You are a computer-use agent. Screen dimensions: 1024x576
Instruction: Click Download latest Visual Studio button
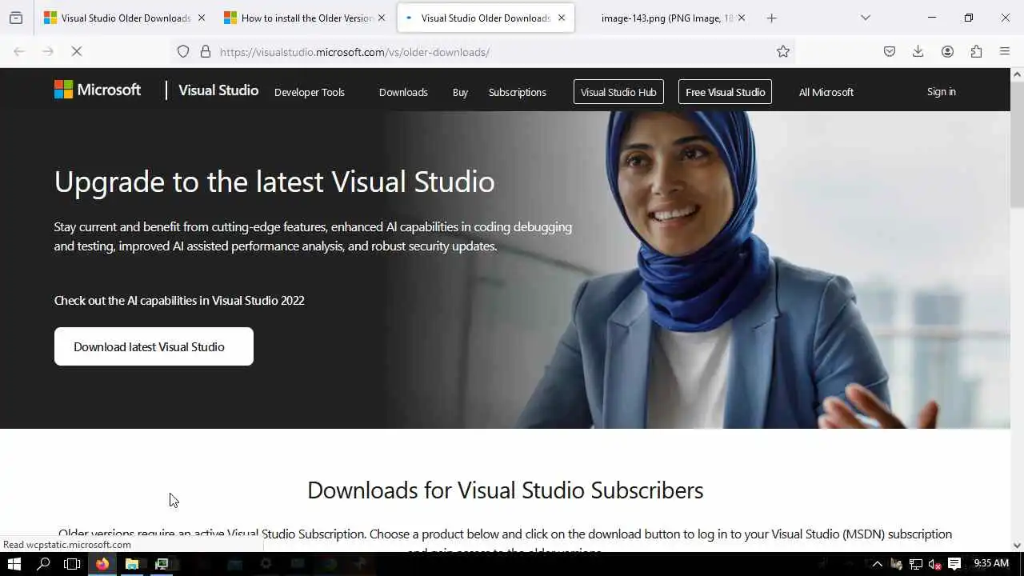(x=154, y=346)
